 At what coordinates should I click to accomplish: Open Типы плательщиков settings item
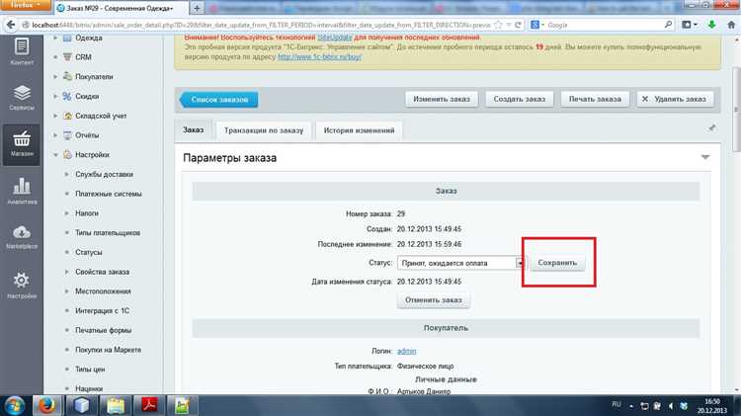tap(108, 232)
